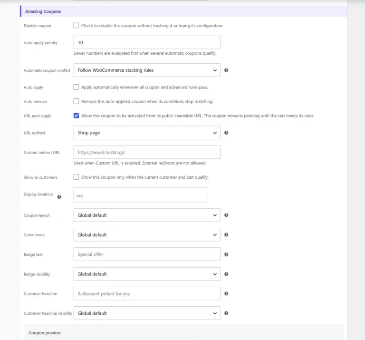Screen dimensions: 365x340
Task: Open help tip for Automatic coupon conflict
Action: pyautogui.click(x=226, y=70)
